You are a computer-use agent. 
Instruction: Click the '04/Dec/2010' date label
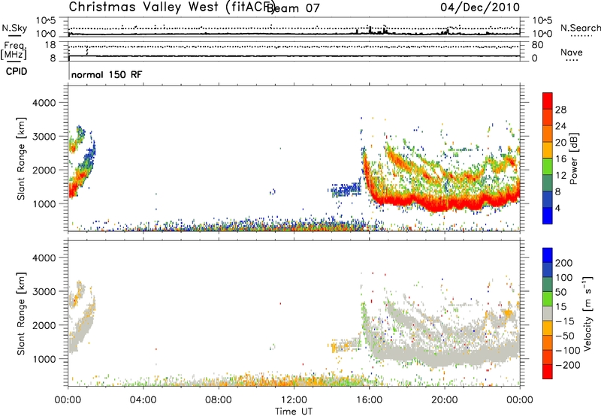480,8
